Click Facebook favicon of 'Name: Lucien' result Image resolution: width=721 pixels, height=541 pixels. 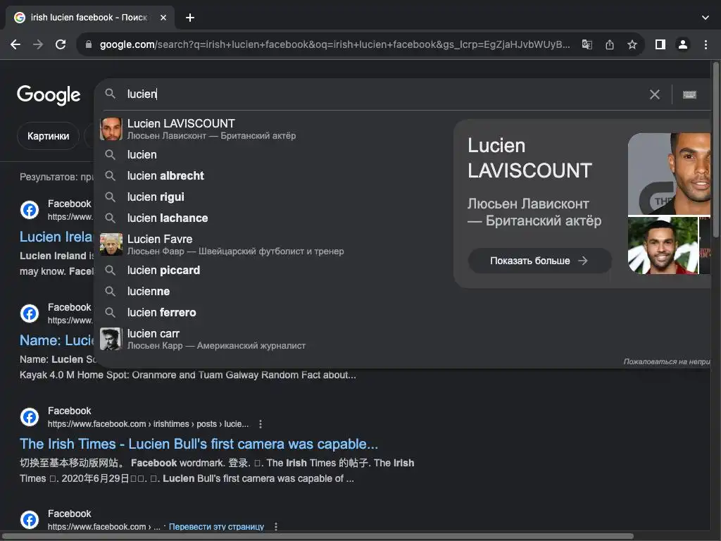point(30,313)
